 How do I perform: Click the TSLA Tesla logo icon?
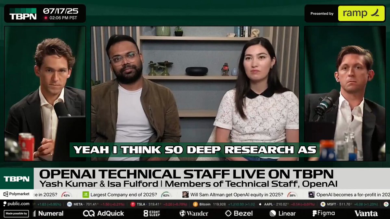[x=133, y=204]
